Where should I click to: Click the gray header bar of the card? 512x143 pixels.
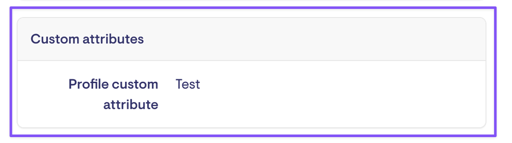coord(252,39)
